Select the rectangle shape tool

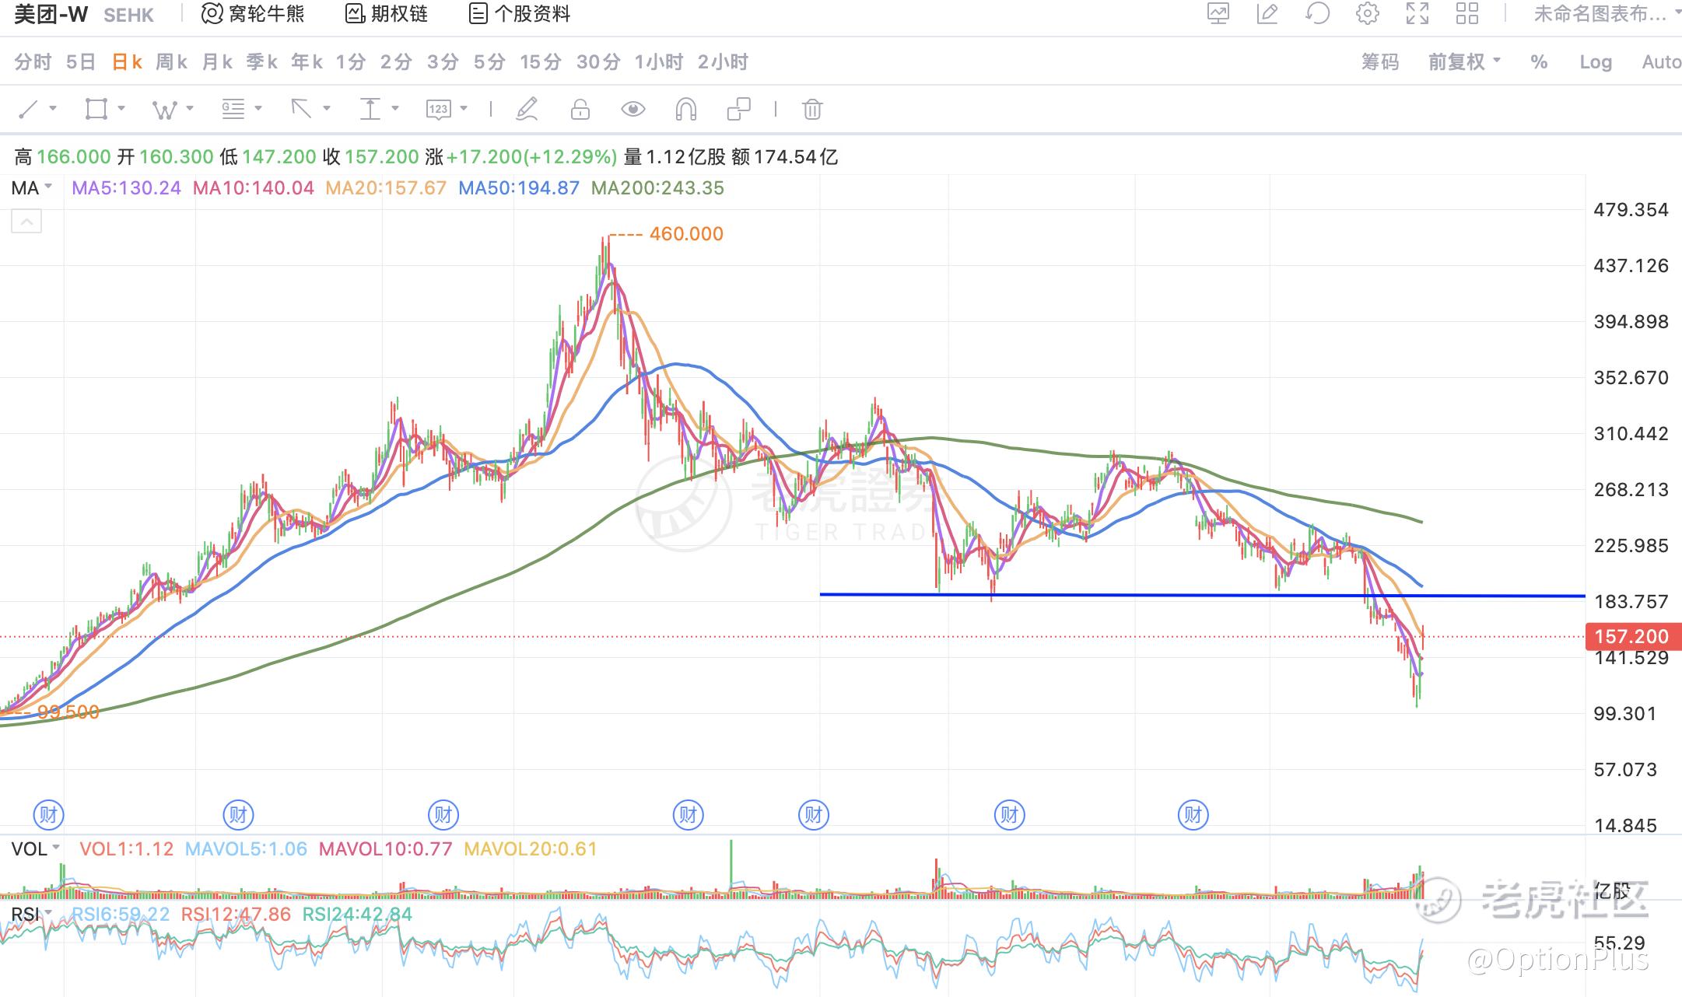click(x=96, y=109)
